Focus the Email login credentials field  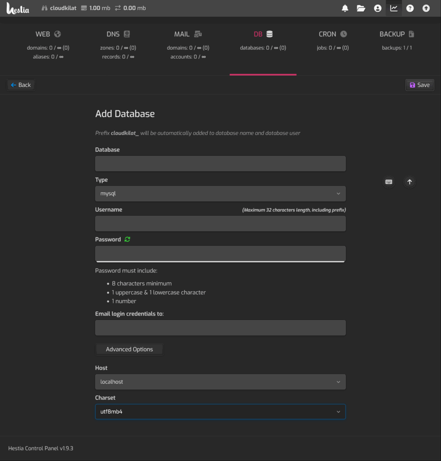[x=220, y=328]
